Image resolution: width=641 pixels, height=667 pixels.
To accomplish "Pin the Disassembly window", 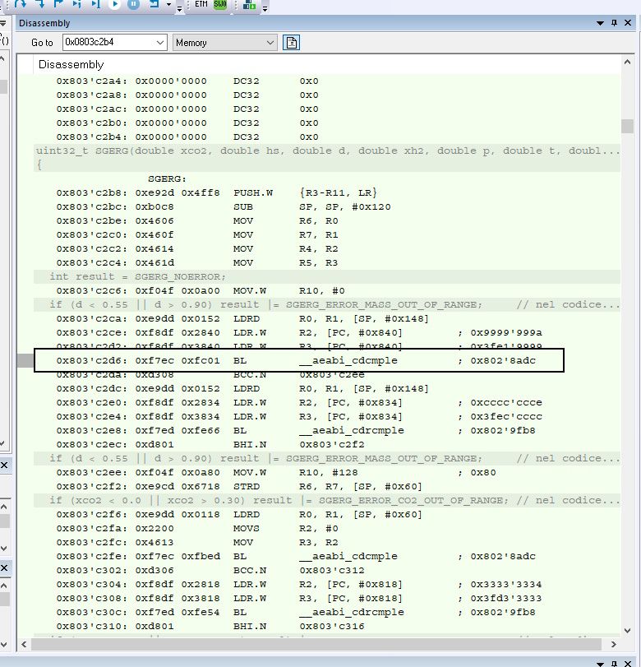I will [x=614, y=22].
